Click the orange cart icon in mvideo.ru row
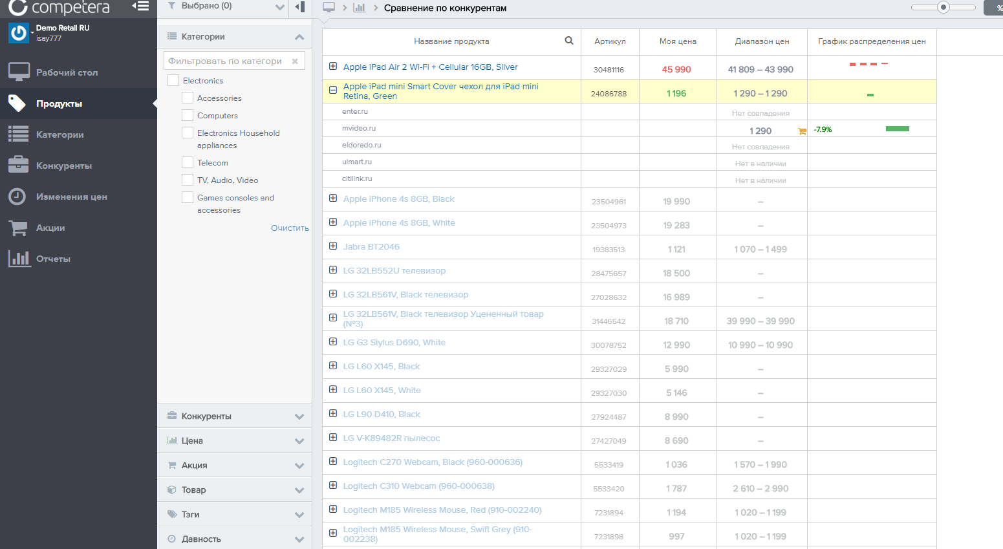1003x549 pixels. click(x=803, y=131)
